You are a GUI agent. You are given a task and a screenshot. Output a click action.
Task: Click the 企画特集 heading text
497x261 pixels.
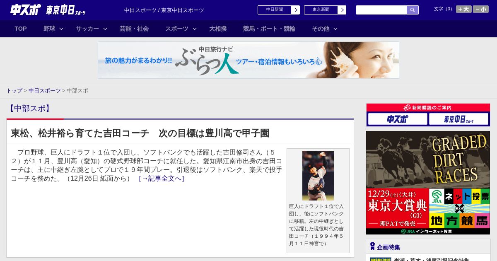(388, 247)
